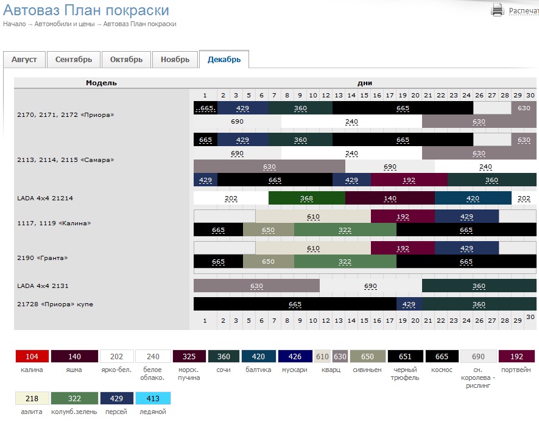Image resolution: width=539 pixels, height=425 pixels.
Task: Switch to the Август tab
Action: tap(24, 60)
